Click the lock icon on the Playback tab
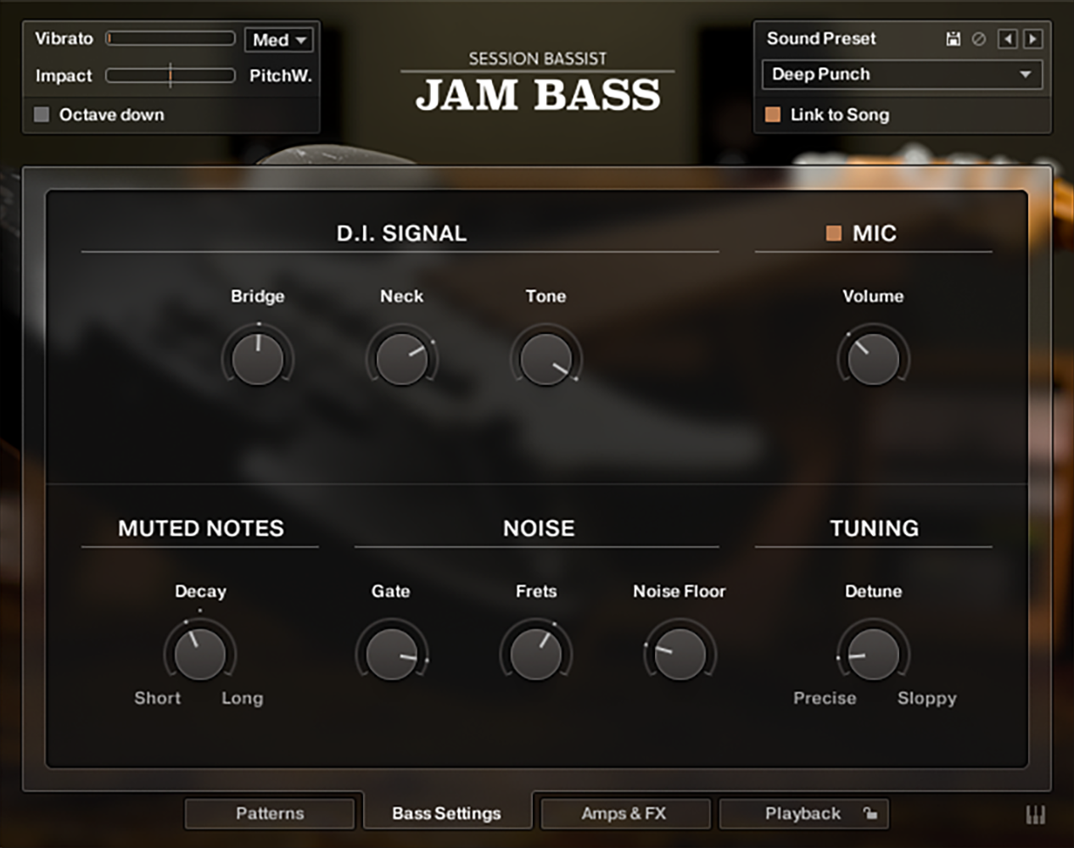This screenshot has height=848, width=1074. (x=871, y=813)
